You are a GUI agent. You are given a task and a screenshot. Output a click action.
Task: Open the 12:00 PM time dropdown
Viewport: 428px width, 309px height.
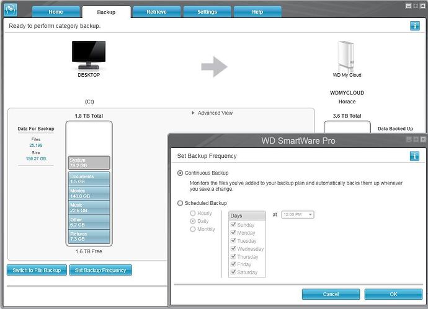[x=298, y=215]
